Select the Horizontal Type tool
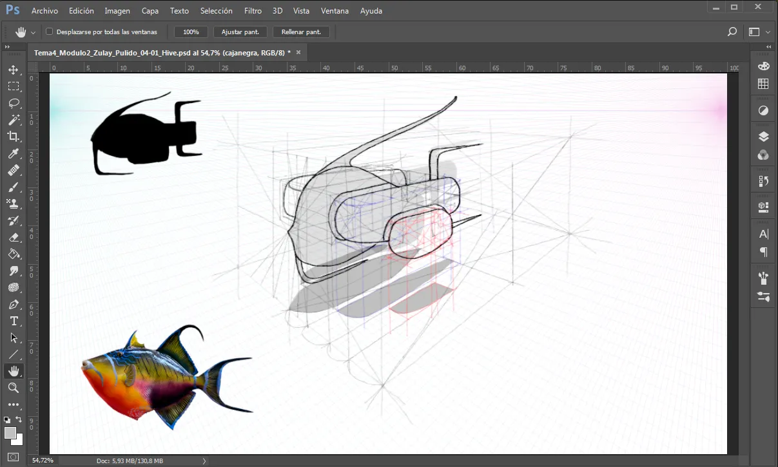 pos(14,321)
